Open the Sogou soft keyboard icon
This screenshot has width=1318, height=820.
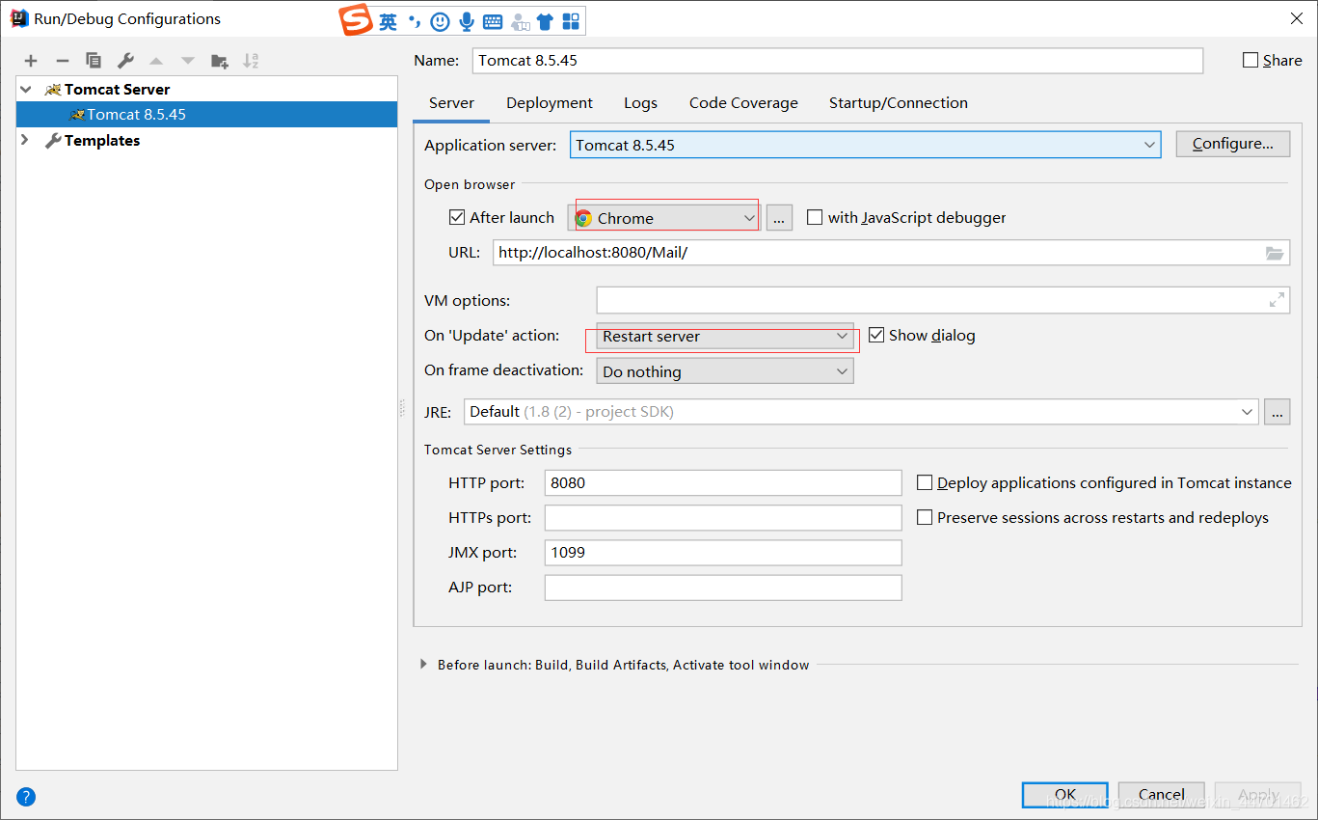pyautogui.click(x=493, y=21)
